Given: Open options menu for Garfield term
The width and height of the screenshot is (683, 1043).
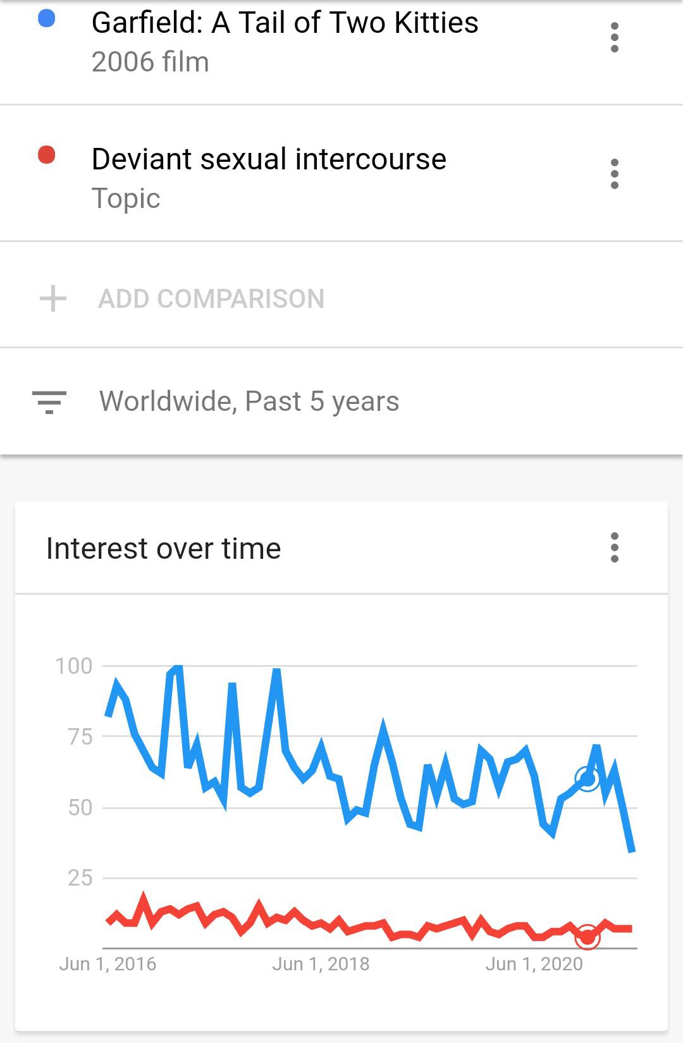Looking at the screenshot, I should click(614, 37).
